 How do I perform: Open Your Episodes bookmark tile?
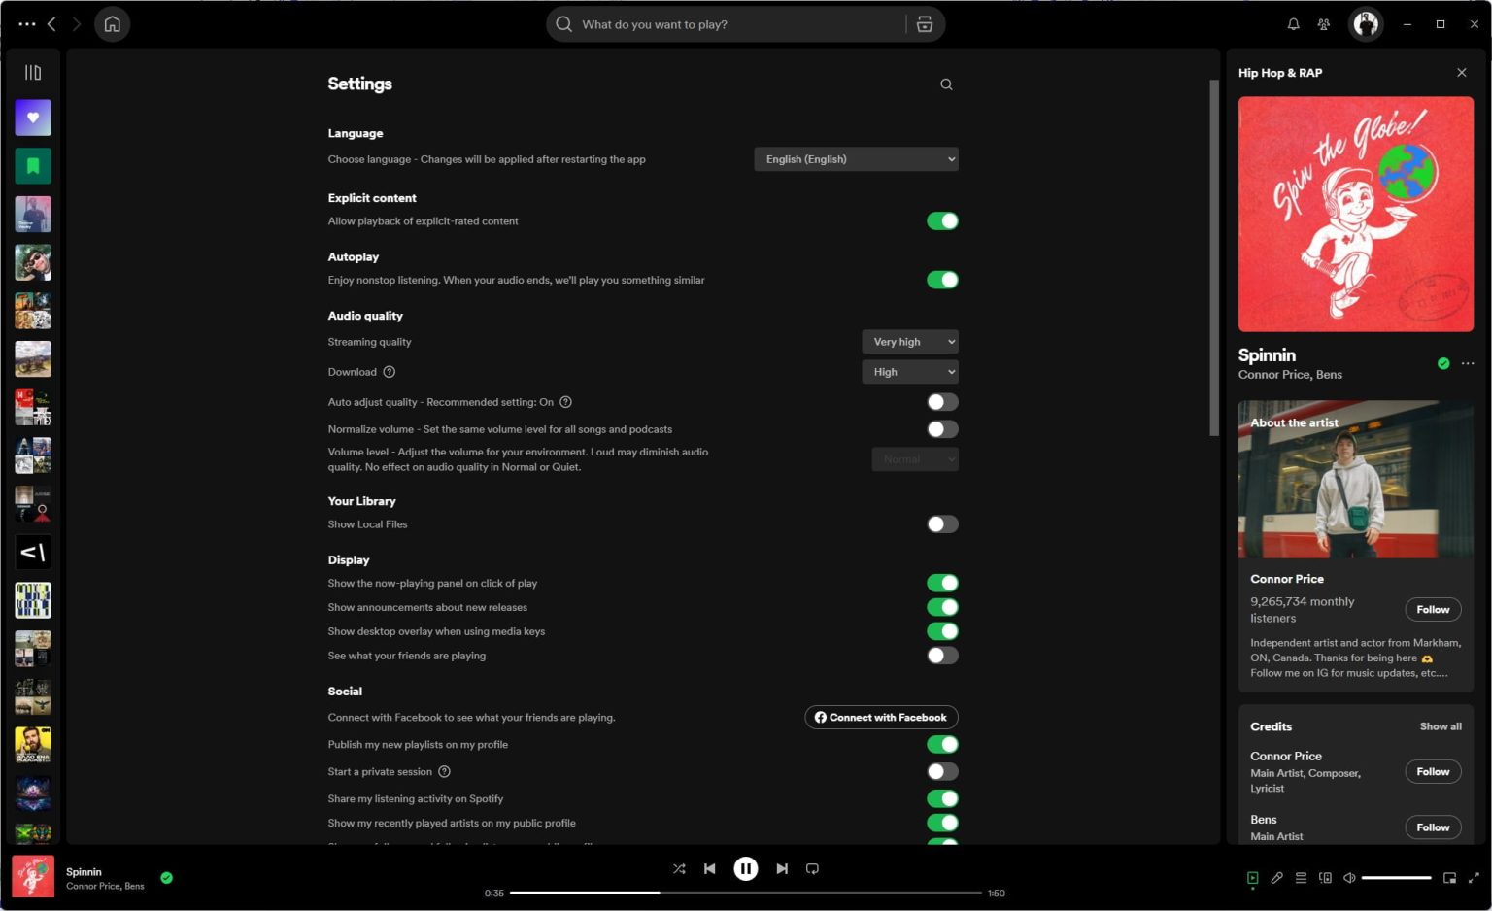(x=33, y=166)
